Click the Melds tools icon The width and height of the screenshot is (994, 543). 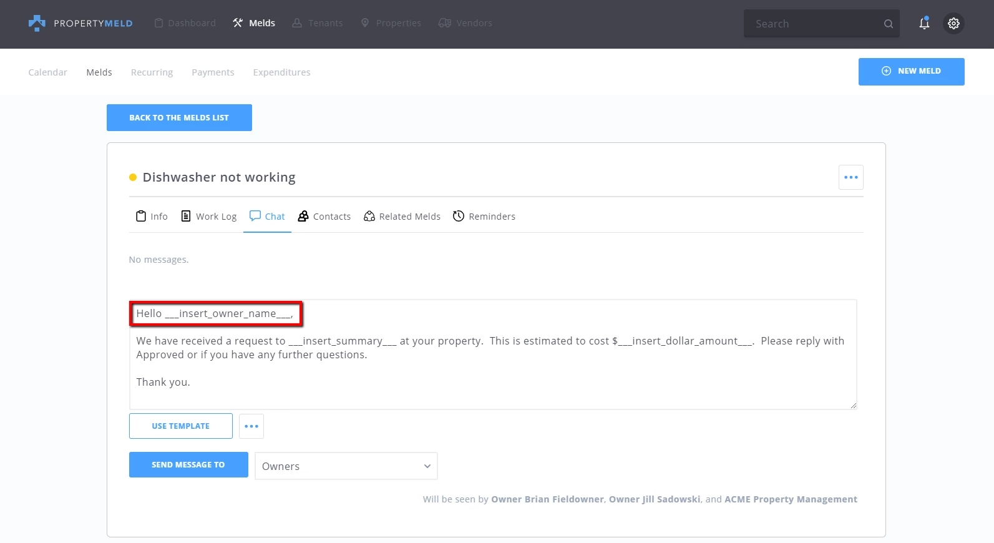(x=238, y=23)
